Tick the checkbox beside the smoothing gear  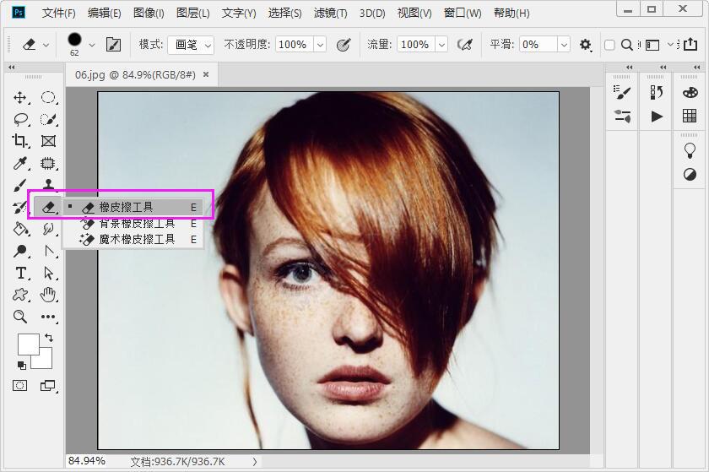[x=609, y=45]
